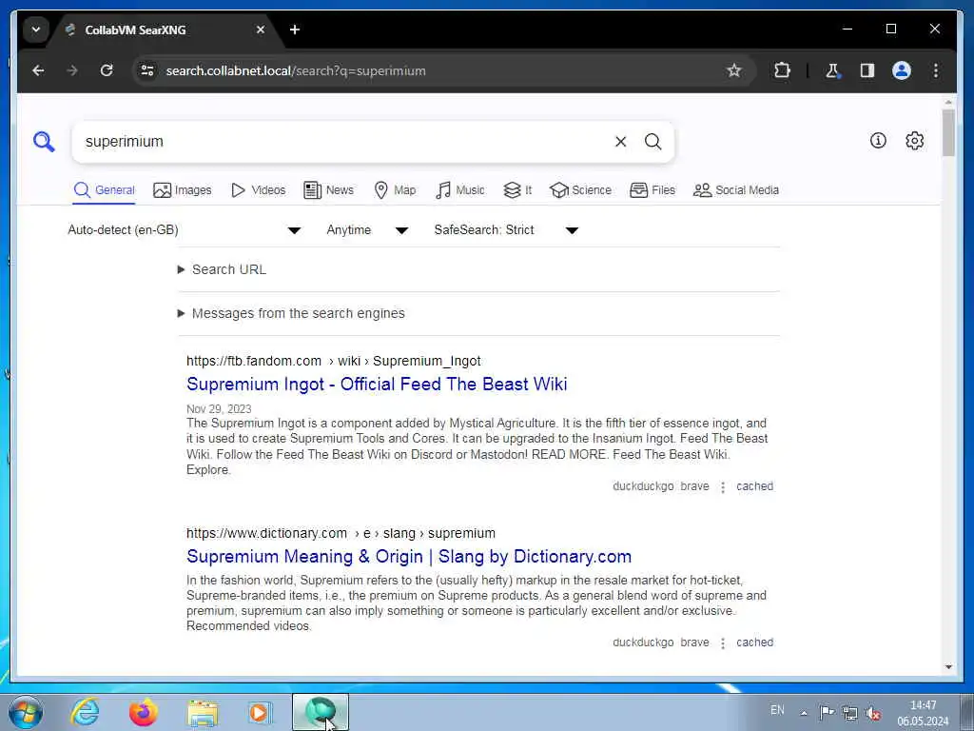Switch to the It category
974x731 pixels.
point(517,190)
